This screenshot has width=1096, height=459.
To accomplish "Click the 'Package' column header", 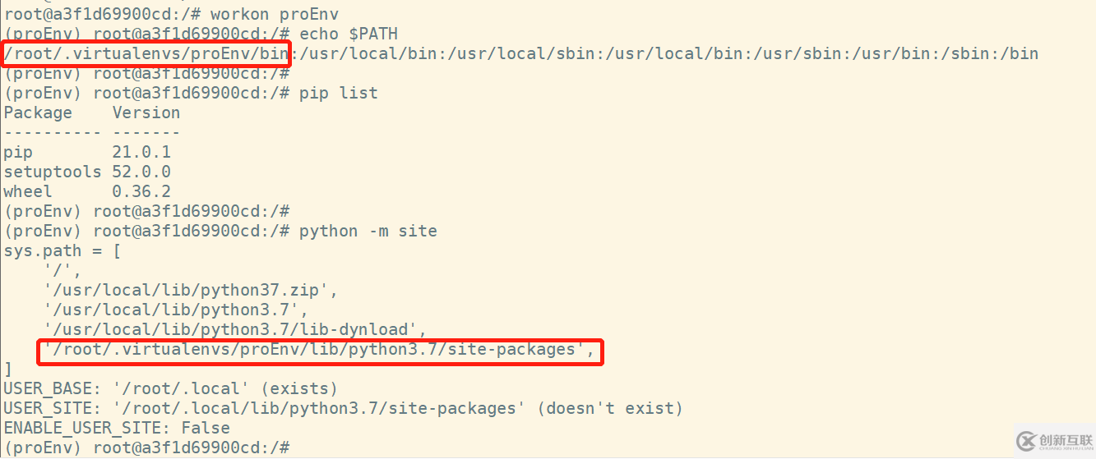I will coord(38,112).
